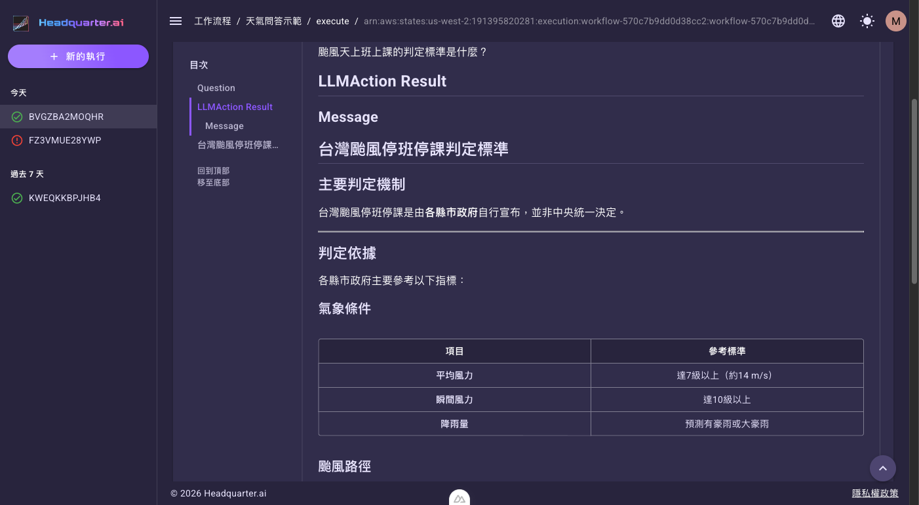
Task: Click the 過去 7 天 section label
Action: click(27, 174)
